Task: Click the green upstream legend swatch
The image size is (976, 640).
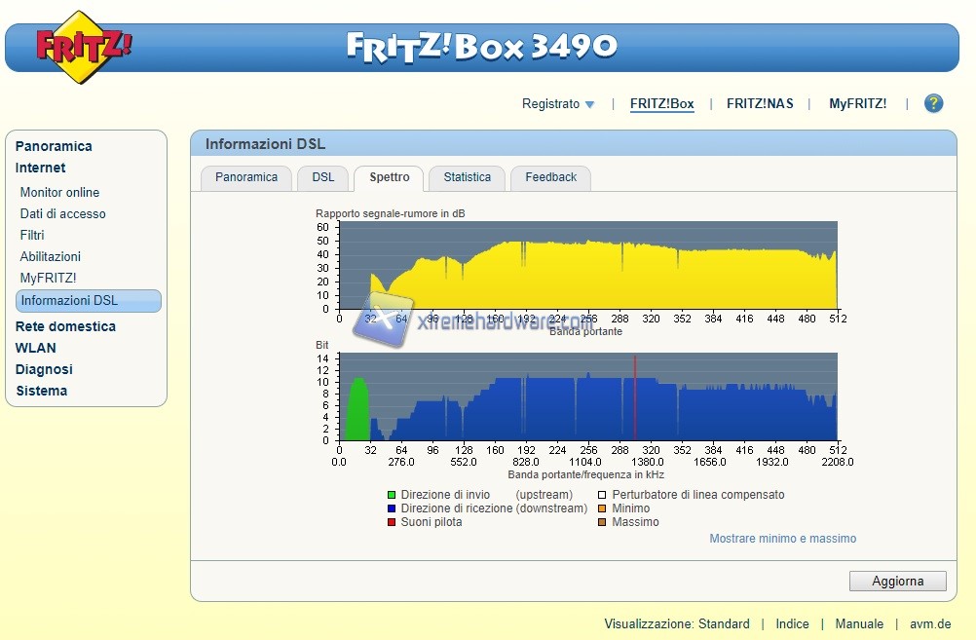Action: 392,495
